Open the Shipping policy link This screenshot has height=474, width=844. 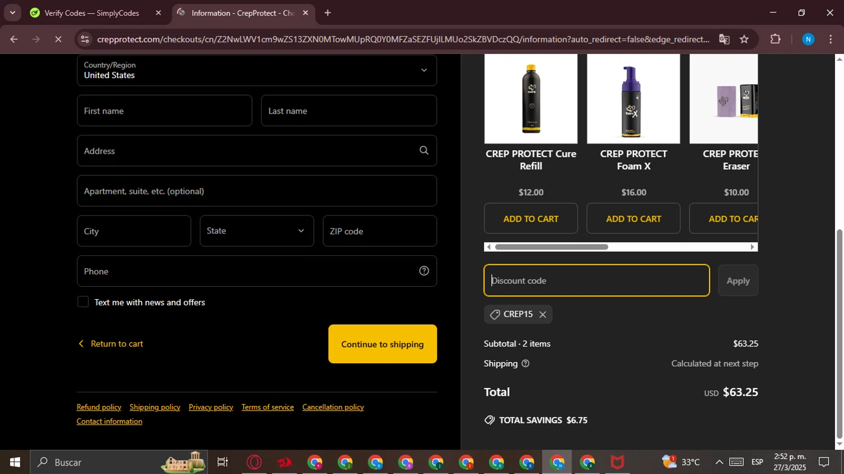tap(155, 407)
